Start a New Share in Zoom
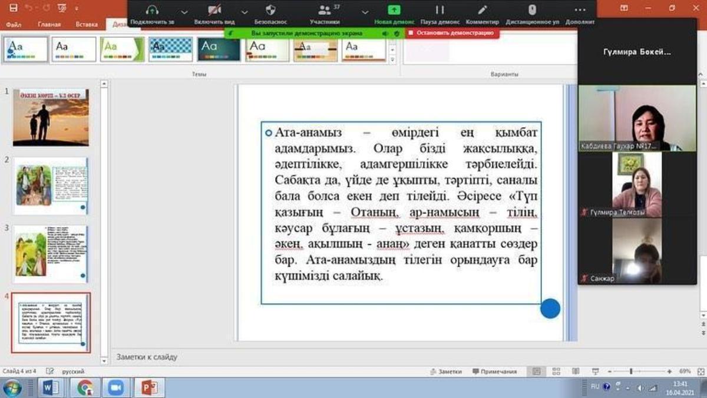The height and width of the screenshot is (398, 707). 394,11
